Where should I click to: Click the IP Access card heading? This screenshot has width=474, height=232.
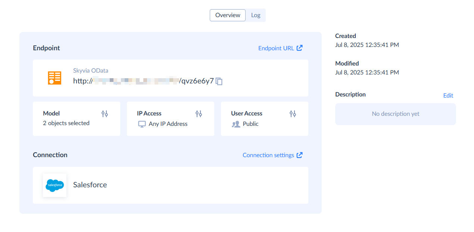[x=149, y=113]
